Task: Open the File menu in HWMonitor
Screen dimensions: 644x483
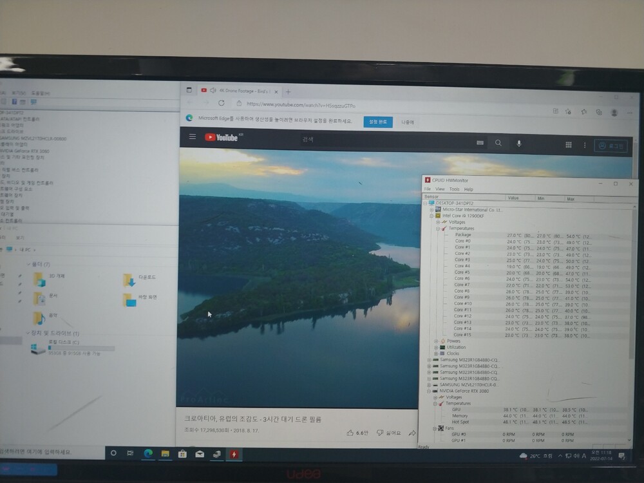Action: pos(428,189)
